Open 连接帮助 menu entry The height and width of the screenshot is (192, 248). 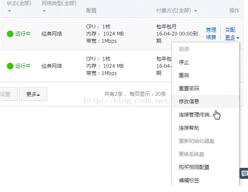[206, 128]
